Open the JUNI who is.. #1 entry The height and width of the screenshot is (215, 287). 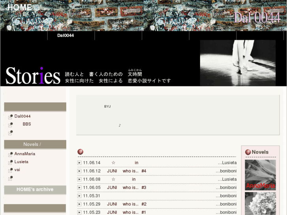[x=126, y=212]
